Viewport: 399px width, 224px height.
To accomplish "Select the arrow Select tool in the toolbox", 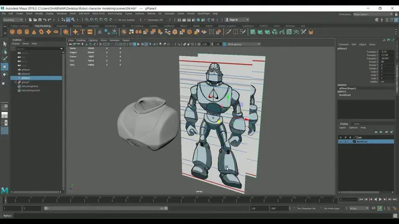I will point(4,44).
